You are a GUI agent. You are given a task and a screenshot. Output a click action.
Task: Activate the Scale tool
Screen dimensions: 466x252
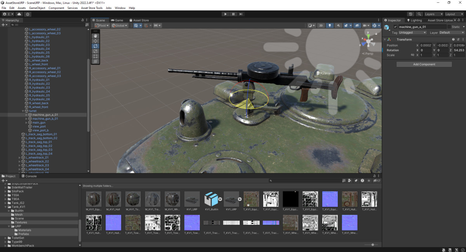[95, 51]
